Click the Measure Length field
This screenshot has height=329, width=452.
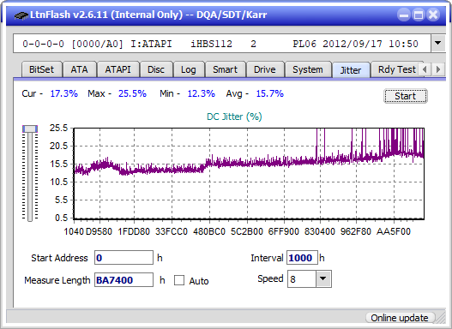(124, 280)
